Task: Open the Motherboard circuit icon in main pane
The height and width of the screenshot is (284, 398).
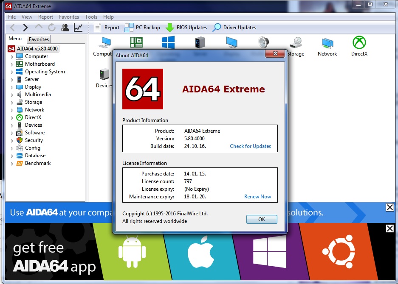Action: point(136,42)
